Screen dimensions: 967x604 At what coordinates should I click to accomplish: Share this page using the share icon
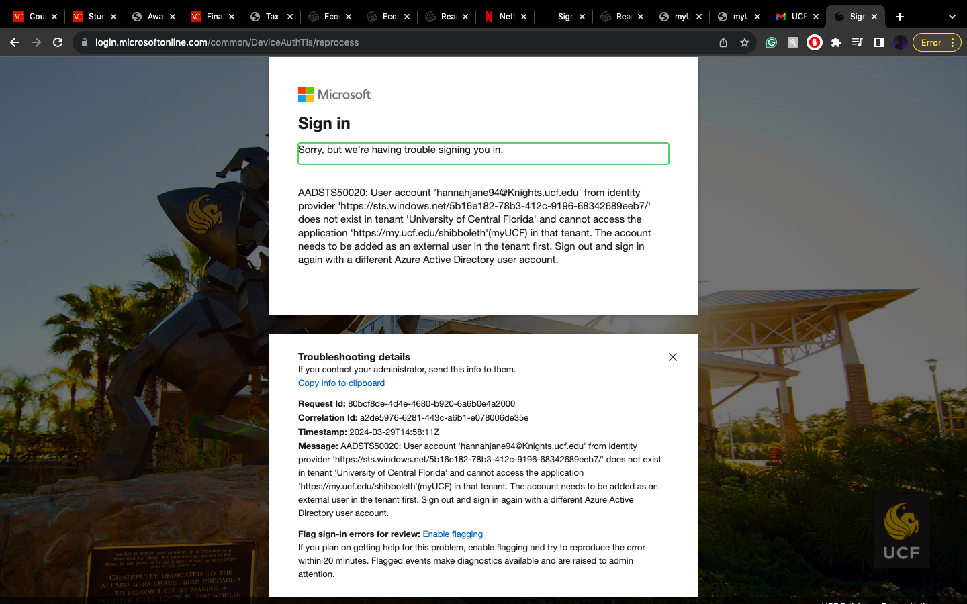(723, 42)
